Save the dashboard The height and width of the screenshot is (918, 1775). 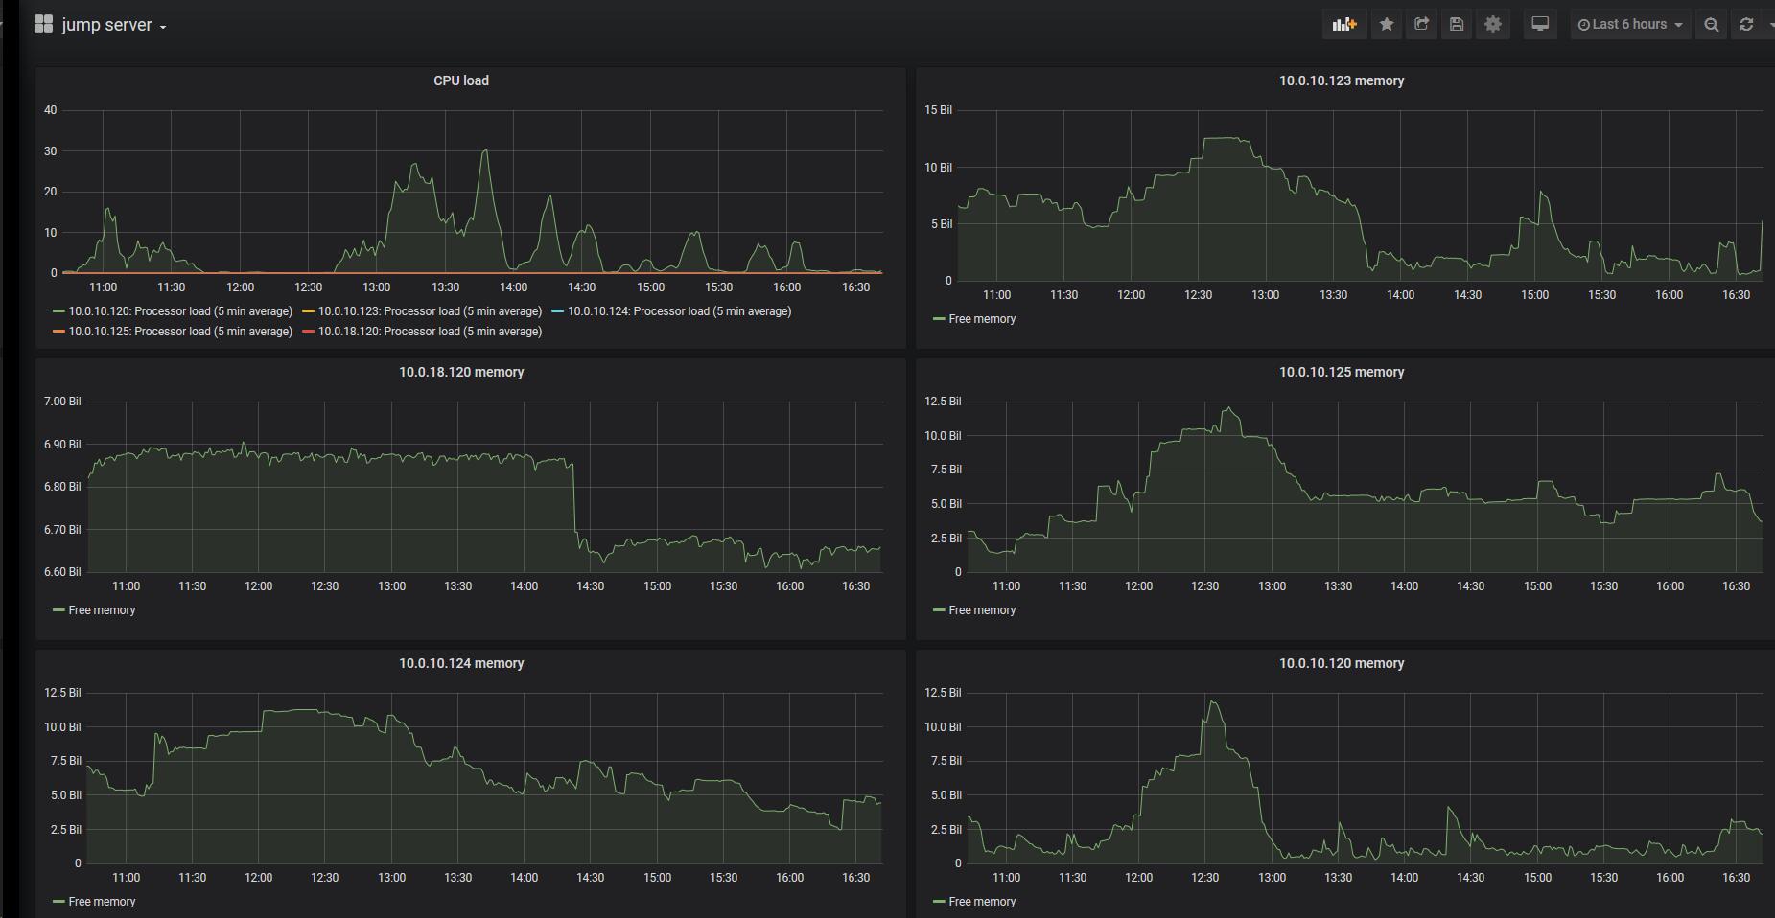click(1457, 25)
